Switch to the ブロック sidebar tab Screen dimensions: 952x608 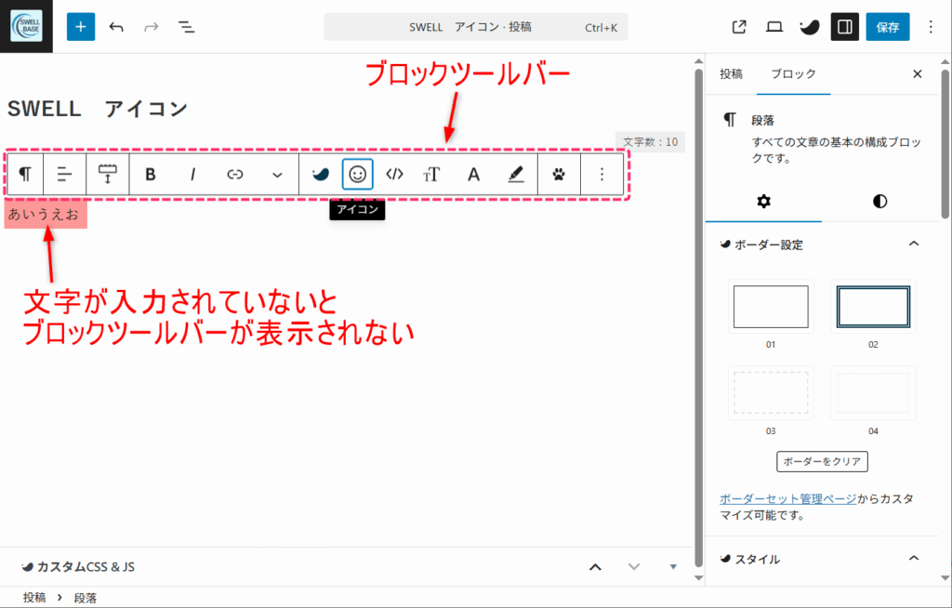(793, 74)
